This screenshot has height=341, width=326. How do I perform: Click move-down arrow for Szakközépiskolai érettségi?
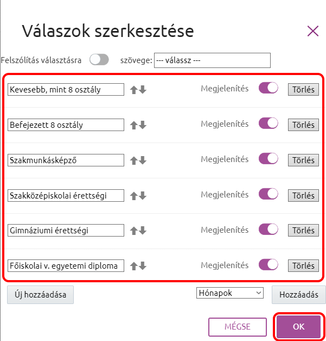143,195
